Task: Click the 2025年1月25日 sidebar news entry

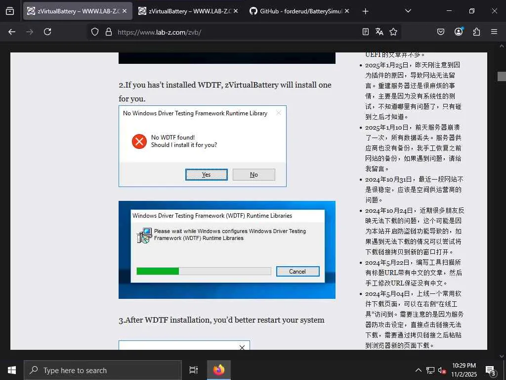Action: point(413,91)
